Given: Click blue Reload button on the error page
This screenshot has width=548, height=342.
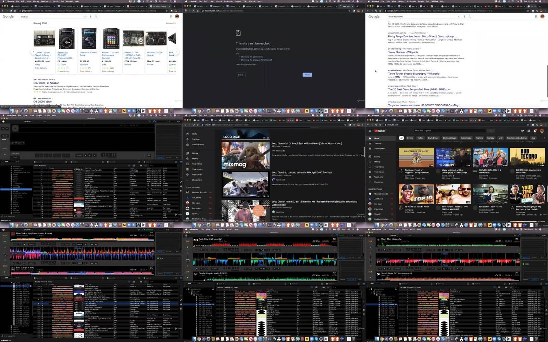Looking at the screenshot, I should coord(307,75).
